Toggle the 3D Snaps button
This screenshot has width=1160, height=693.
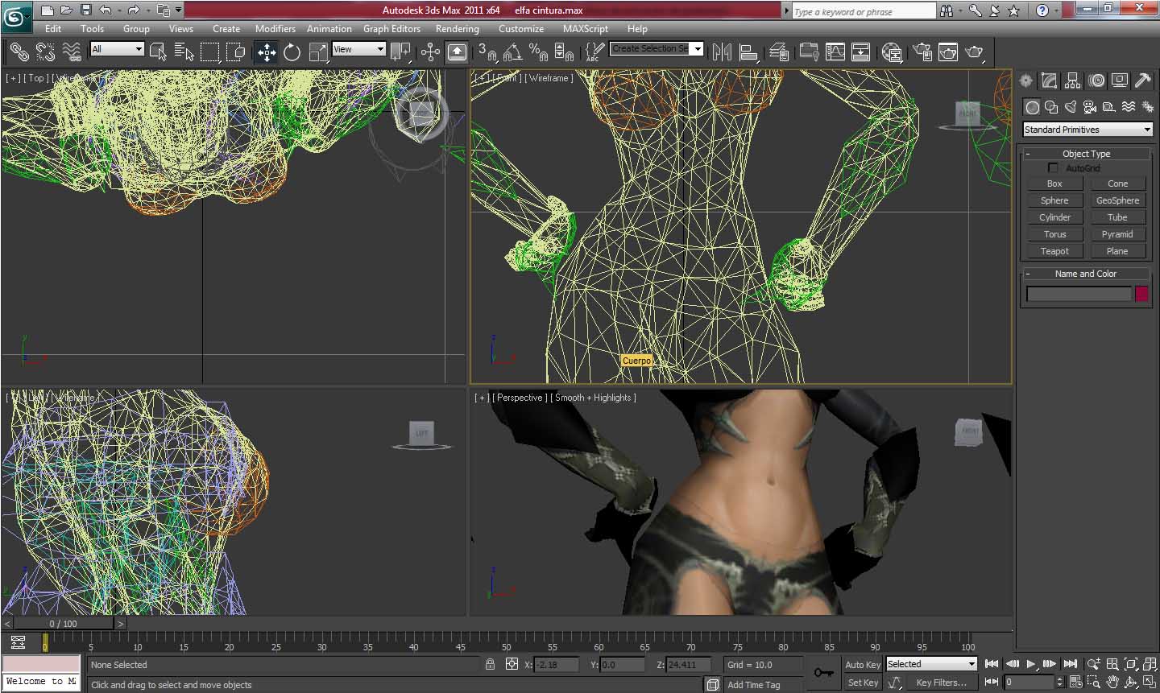pyautogui.click(x=487, y=52)
